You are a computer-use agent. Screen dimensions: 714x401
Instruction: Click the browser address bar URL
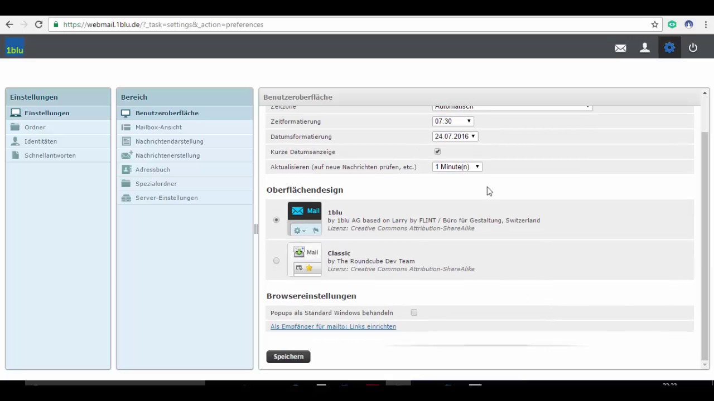(x=163, y=25)
